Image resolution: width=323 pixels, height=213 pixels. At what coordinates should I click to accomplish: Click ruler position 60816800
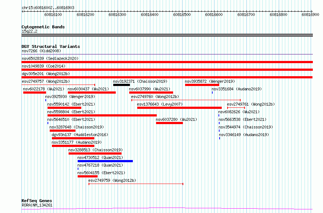pos(278,15)
